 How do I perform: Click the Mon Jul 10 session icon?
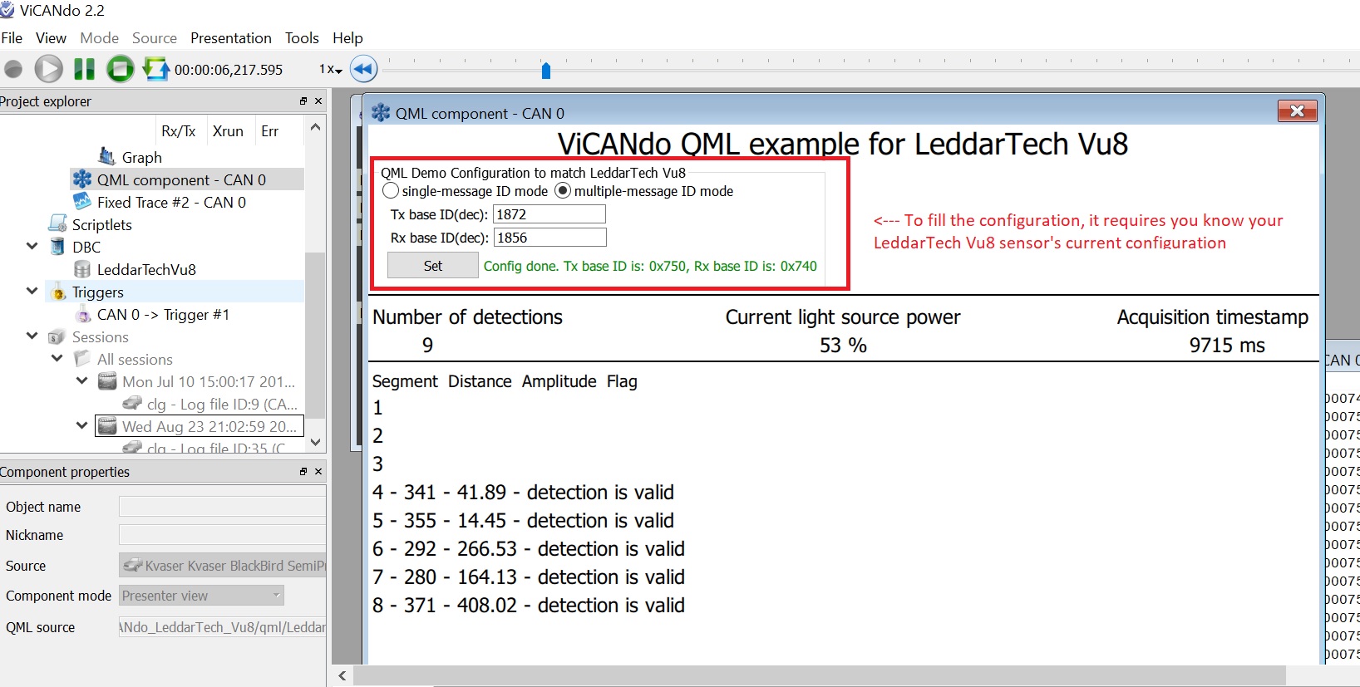107,381
